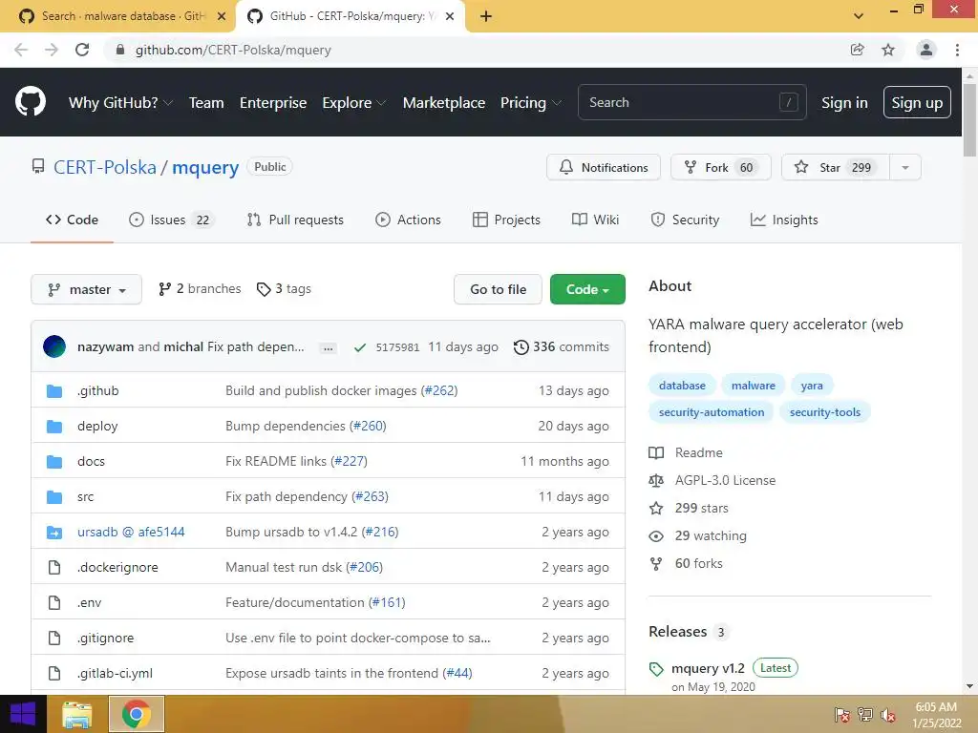Click the .gitlab-ci.yml file icon
Image resolution: width=978 pixels, height=733 pixels.
click(x=54, y=673)
